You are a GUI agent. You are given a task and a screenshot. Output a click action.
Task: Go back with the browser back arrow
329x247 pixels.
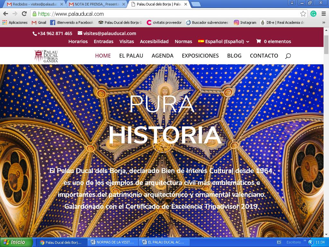[6, 14]
